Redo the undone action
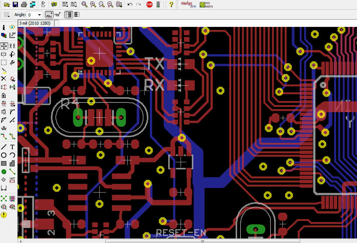Viewport: 357px width, 243px height. pos(139,4)
